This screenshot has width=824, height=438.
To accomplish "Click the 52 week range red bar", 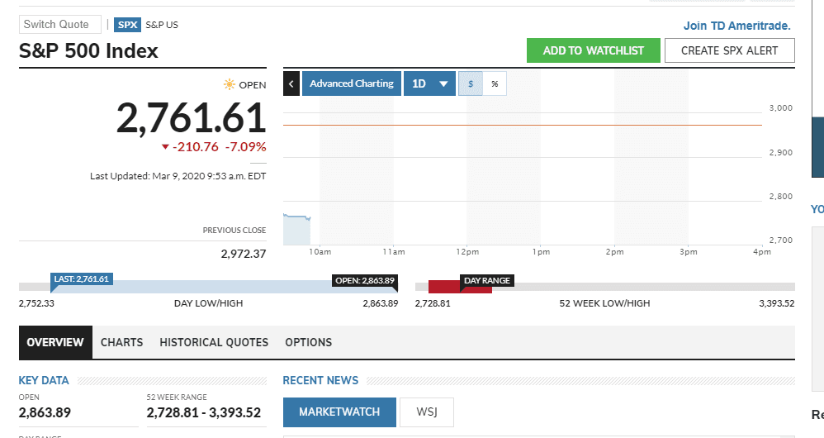I will pyautogui.click(x=460, y=288).
